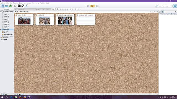
Task: Open Windows Start menu
Action: click(2, 97)
